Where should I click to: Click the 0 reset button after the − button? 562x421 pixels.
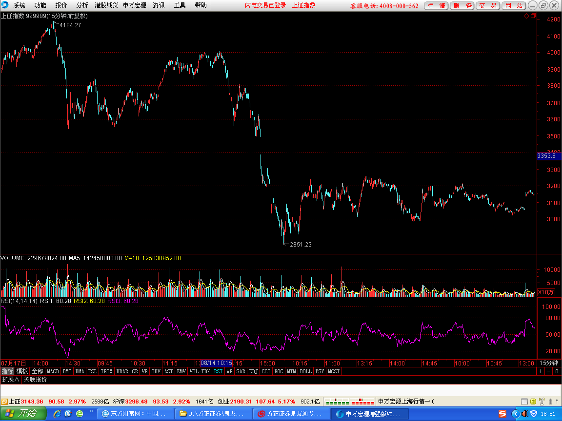click(x=557, y=371)
